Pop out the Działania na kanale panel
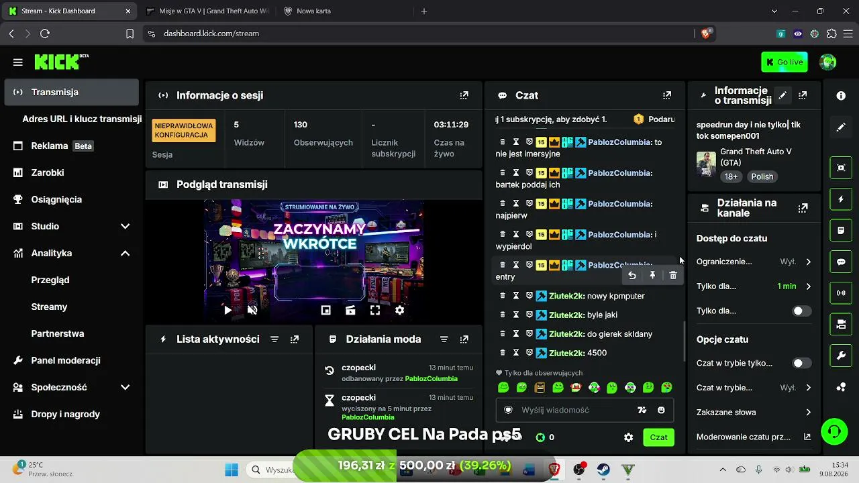The height and width of the screenshot is (483, 859). [803, 208]
